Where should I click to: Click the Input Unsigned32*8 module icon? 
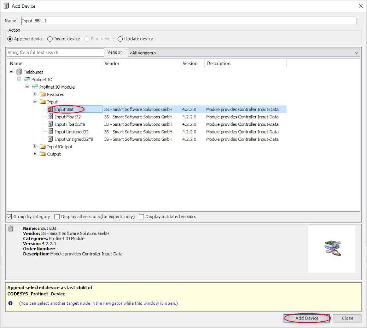[x=50, y=139]
